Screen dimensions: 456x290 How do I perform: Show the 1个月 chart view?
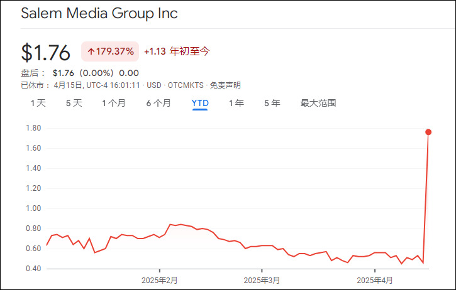pos(114,103)
